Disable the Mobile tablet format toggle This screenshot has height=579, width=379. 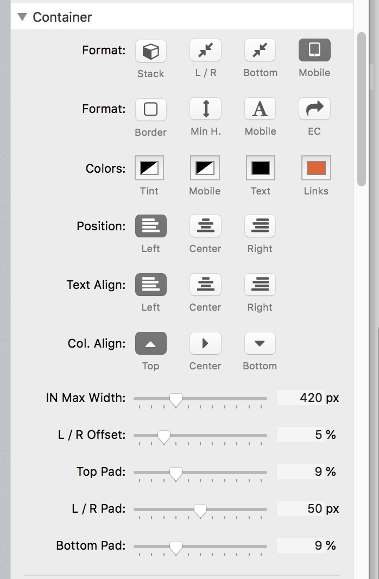tap(314, 51)
